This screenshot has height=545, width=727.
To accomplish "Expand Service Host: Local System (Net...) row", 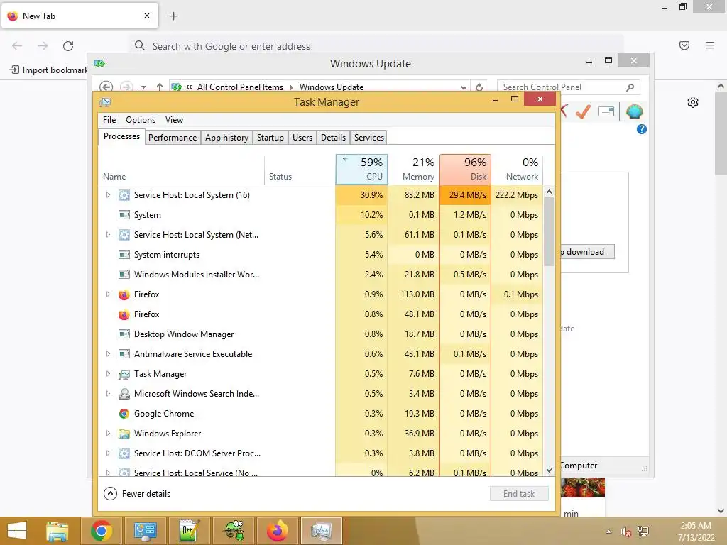I will [108, 234].
